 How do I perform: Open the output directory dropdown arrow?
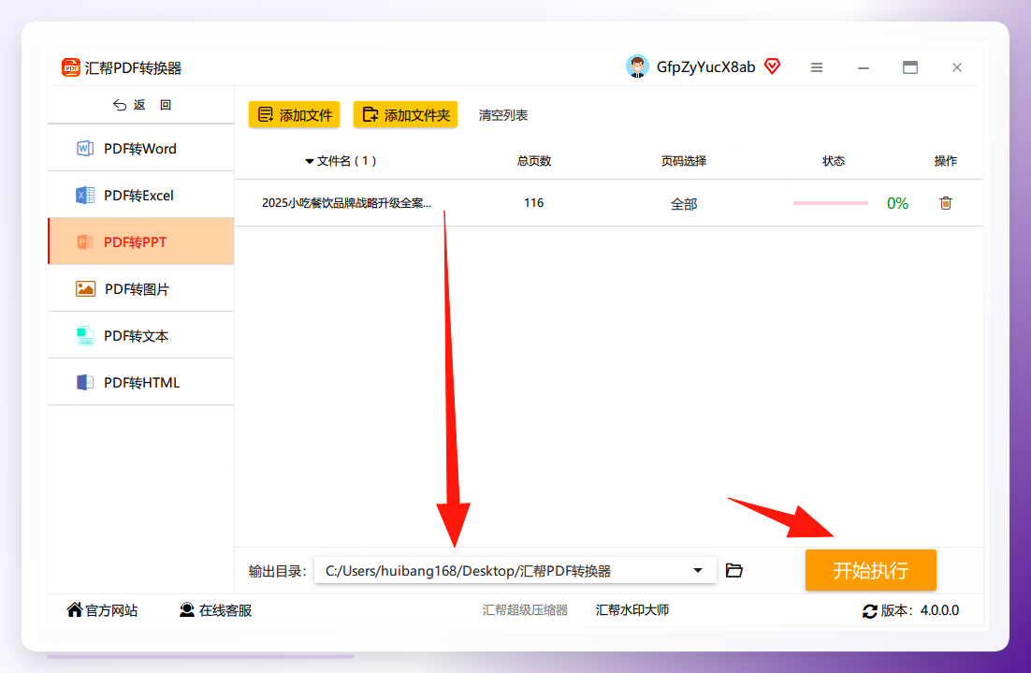pyautogui.click(x=698, y=570)
